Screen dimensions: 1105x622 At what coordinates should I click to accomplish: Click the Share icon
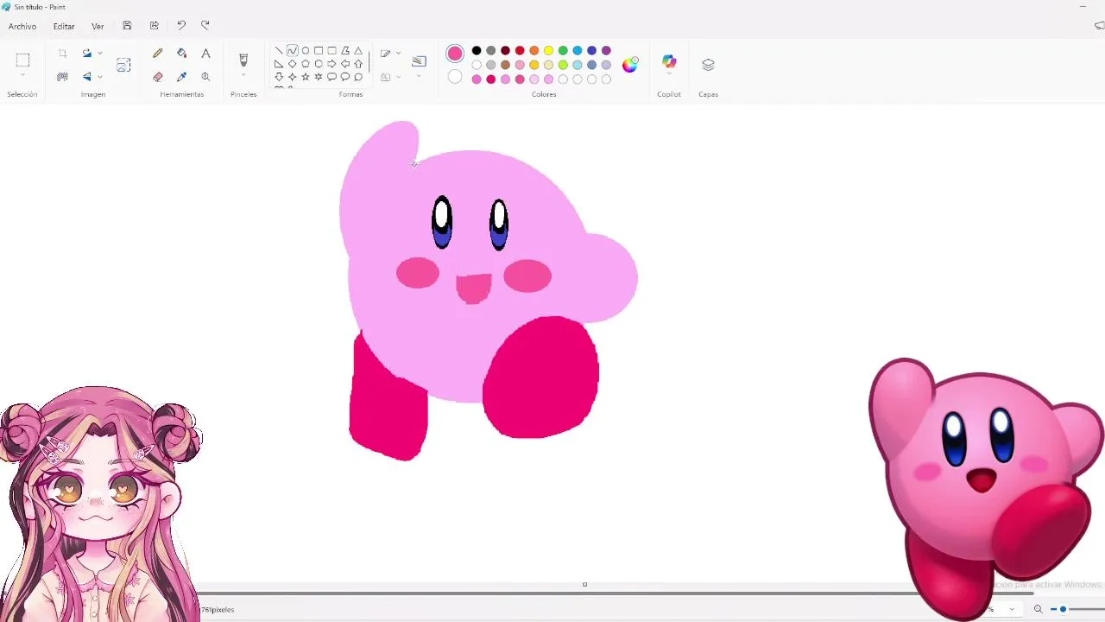tap(154, 26)
